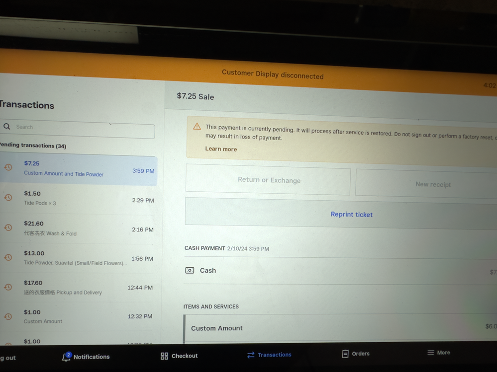Click the search magnifier icon
Viewport: 497px width, 372px height.
7,127
